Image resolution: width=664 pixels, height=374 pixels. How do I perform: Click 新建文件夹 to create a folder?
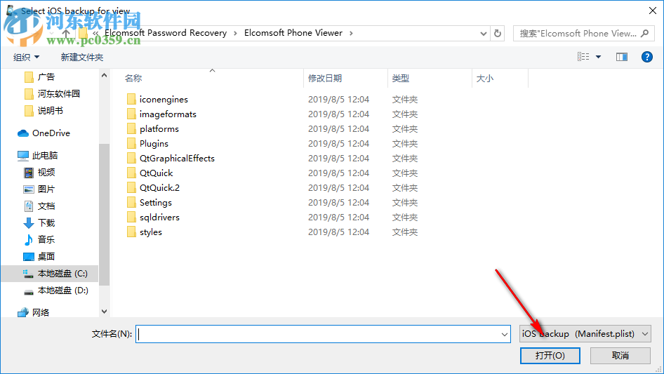click(x=81, y=57)
